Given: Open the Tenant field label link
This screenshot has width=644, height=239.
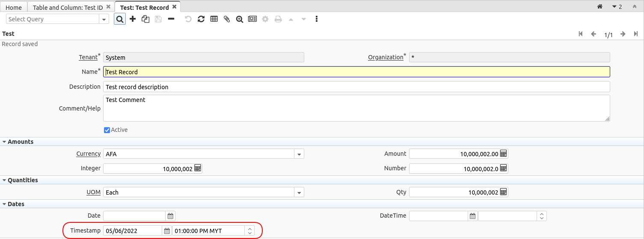Looking at the screenshot, I should [88, 57].
